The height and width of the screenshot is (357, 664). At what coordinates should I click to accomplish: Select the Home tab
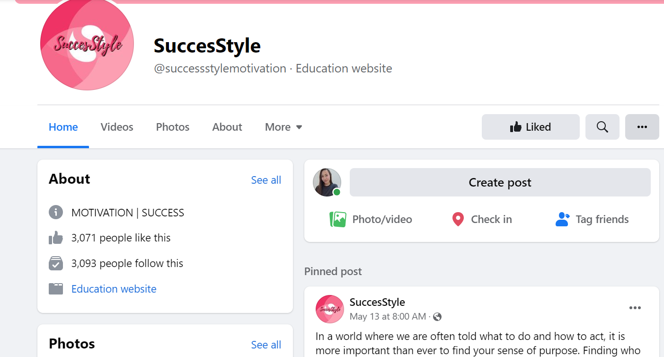click(x=63, y=127)
